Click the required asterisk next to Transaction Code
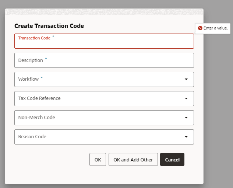The height and width of the screenshot is (188, 233). (x=53, y=36)
